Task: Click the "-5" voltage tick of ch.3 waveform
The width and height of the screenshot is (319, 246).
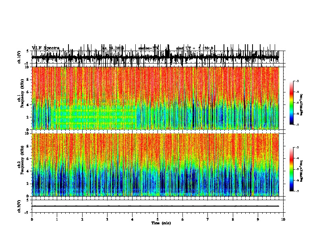Action: (x=27, y=213)
